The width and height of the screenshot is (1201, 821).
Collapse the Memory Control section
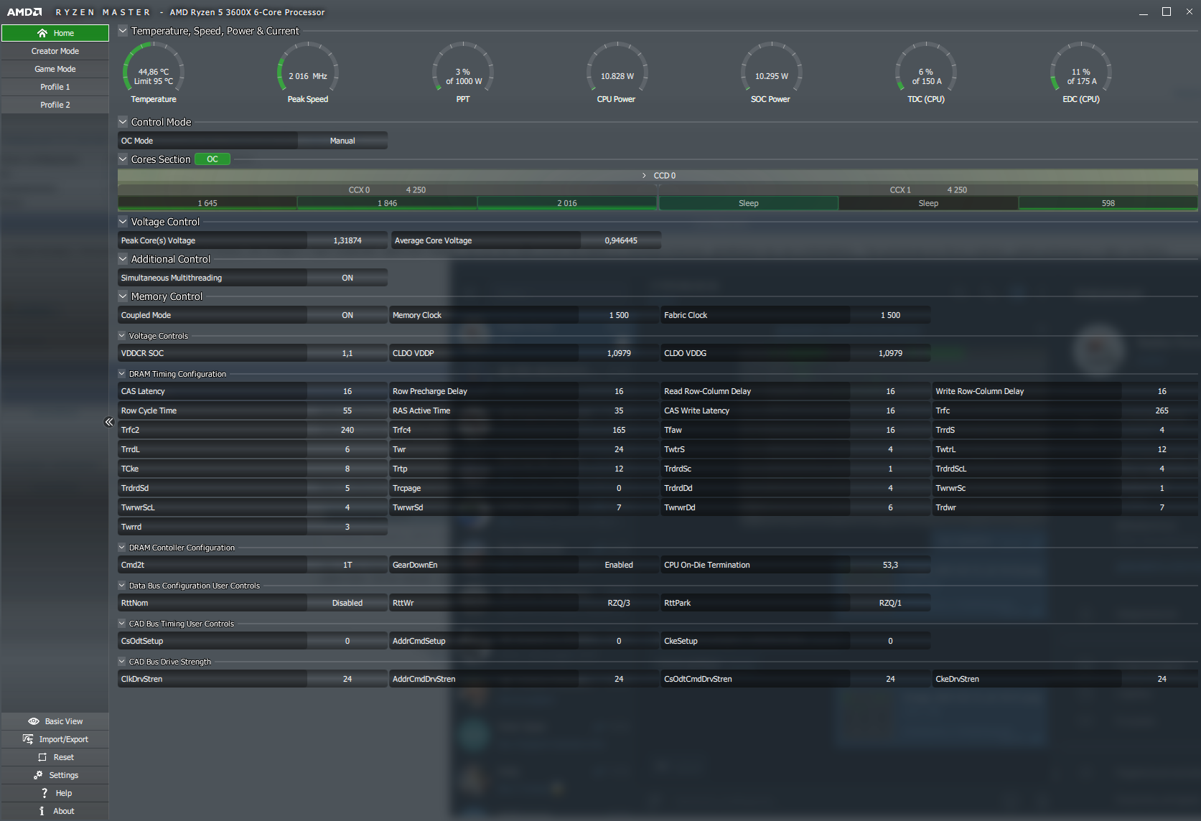pos(123,296)
